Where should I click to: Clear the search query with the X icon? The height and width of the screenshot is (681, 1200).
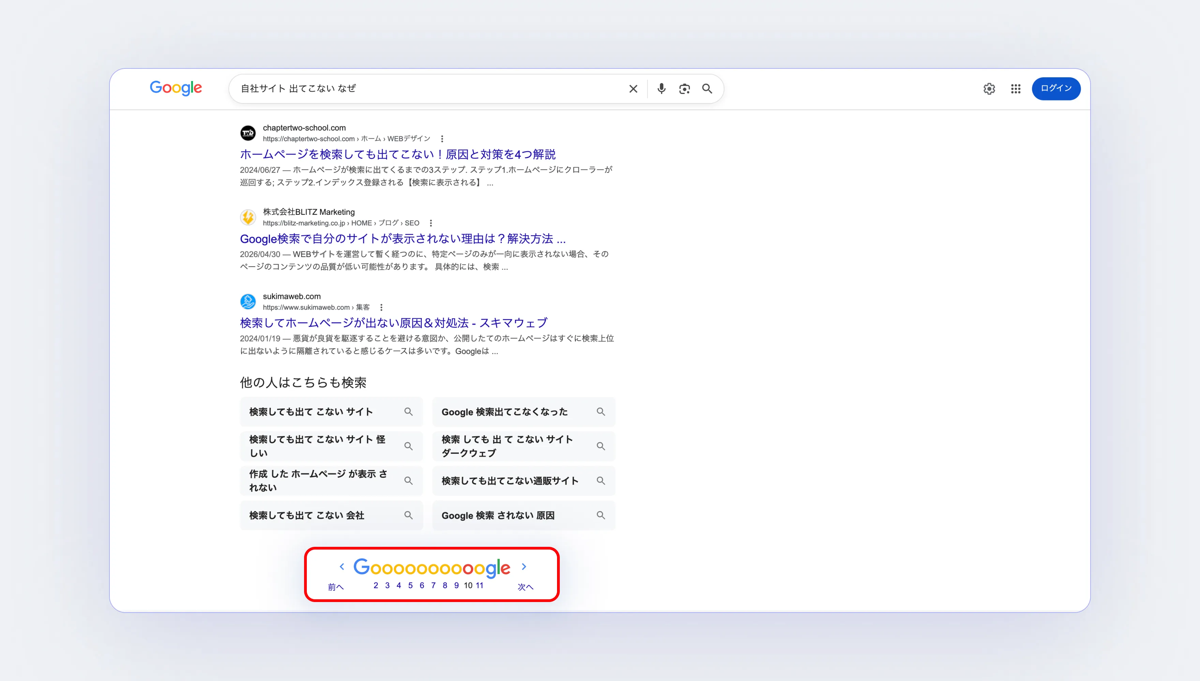pos(633,89)
